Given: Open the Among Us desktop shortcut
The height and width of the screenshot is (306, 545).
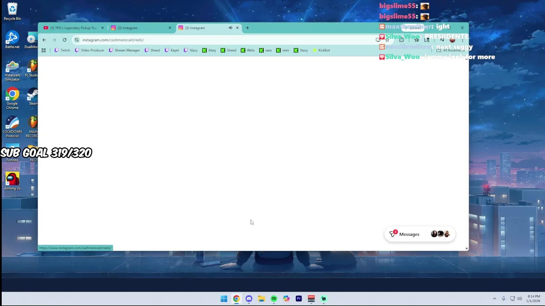Looking at the screenshot, I should coord(12,181).
